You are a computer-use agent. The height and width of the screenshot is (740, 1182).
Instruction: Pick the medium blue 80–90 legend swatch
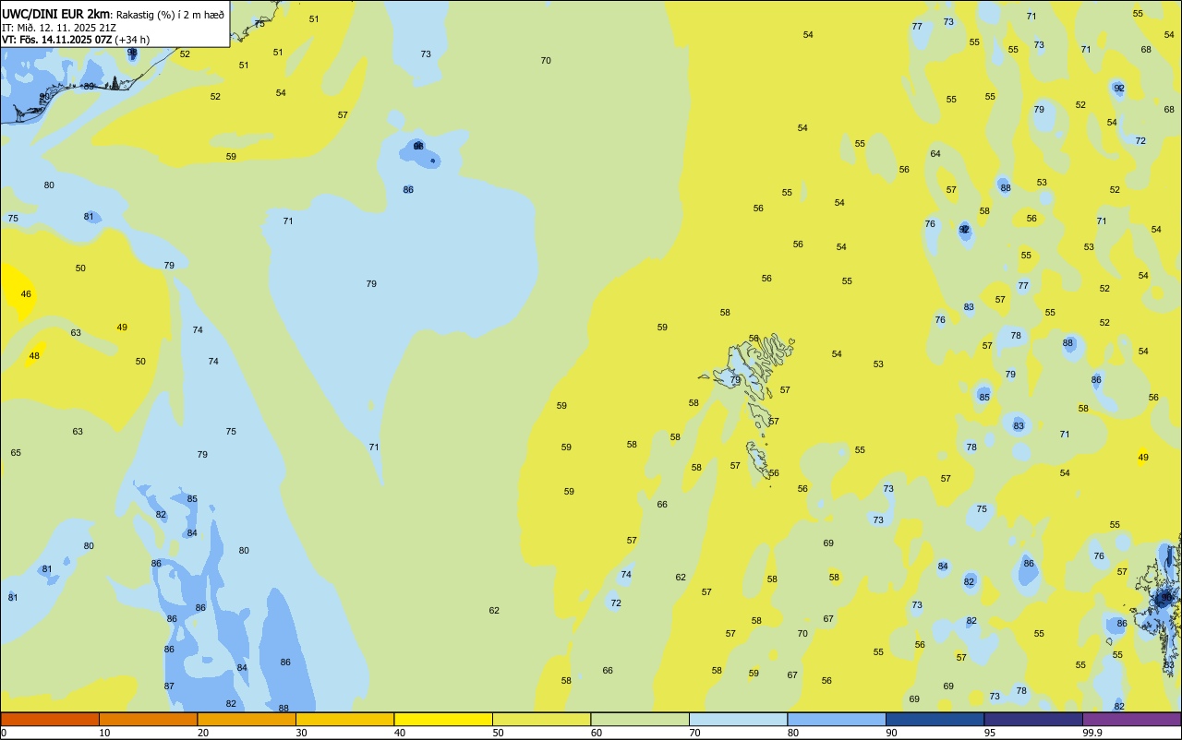coord(837,719)
